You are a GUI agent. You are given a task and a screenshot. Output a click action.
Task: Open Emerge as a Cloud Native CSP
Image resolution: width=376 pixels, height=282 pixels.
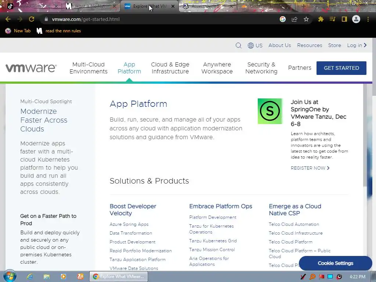295,210
